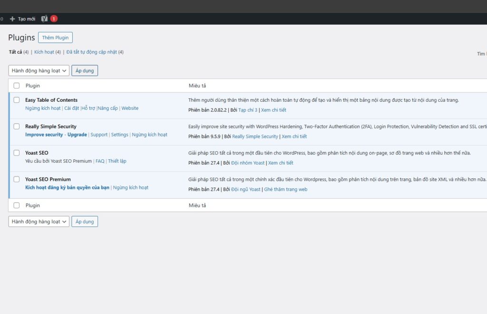Open the Yoast SEO icon in admin bar
The height and width of the screenshot is (314, 487).
pos(44,19)
